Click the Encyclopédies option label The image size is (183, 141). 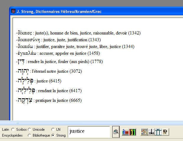(12, 135)
